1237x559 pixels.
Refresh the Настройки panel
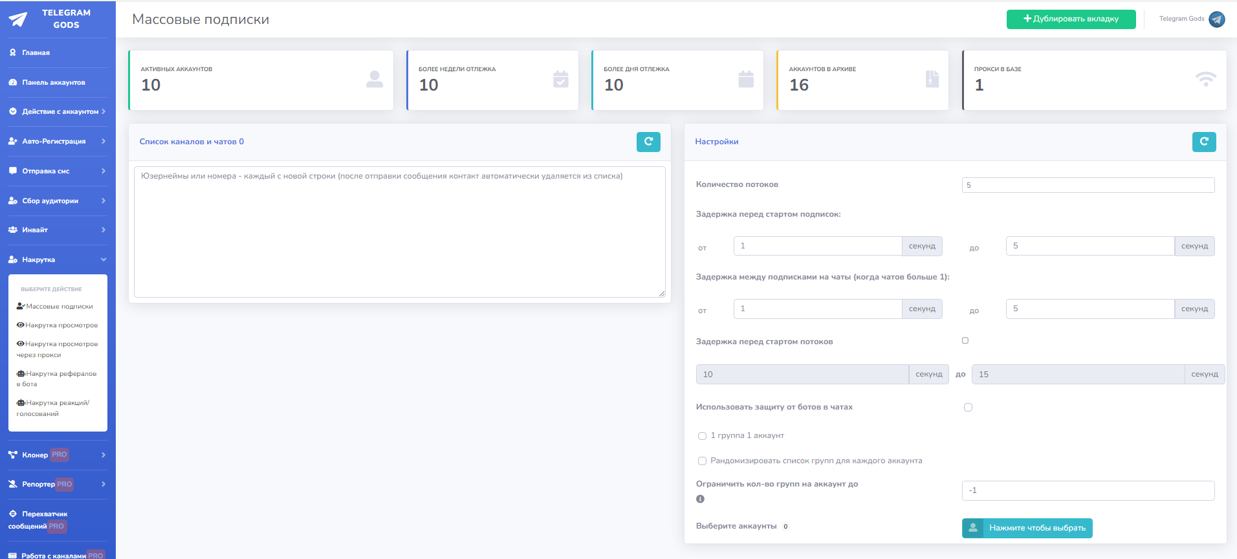[x=1204, y=142]
